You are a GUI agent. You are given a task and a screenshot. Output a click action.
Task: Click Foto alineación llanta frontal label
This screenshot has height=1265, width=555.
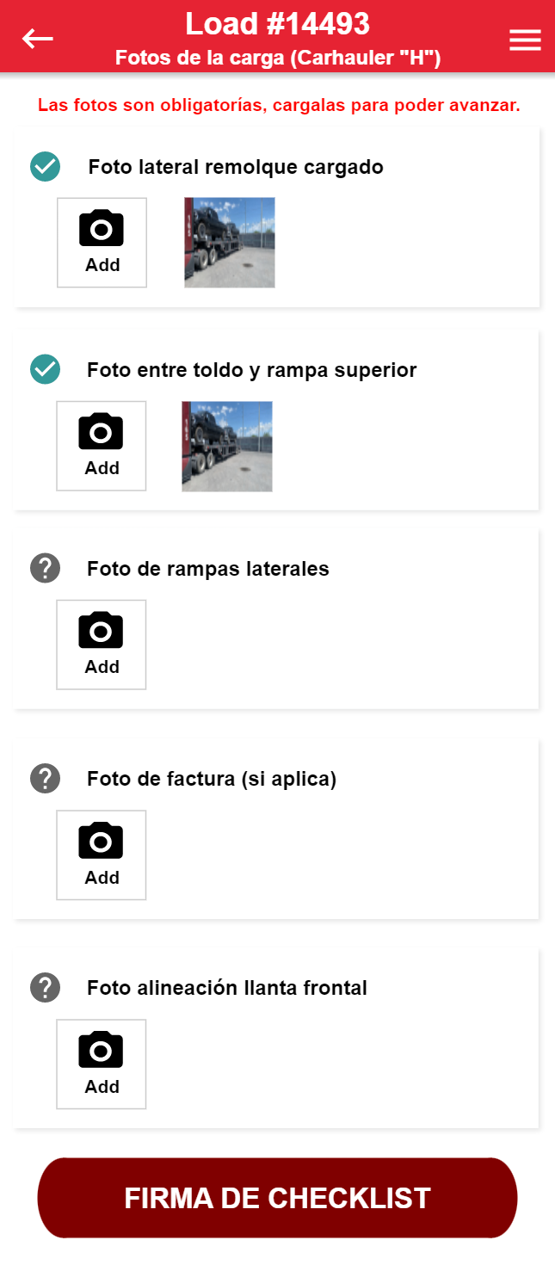point(227,988)
